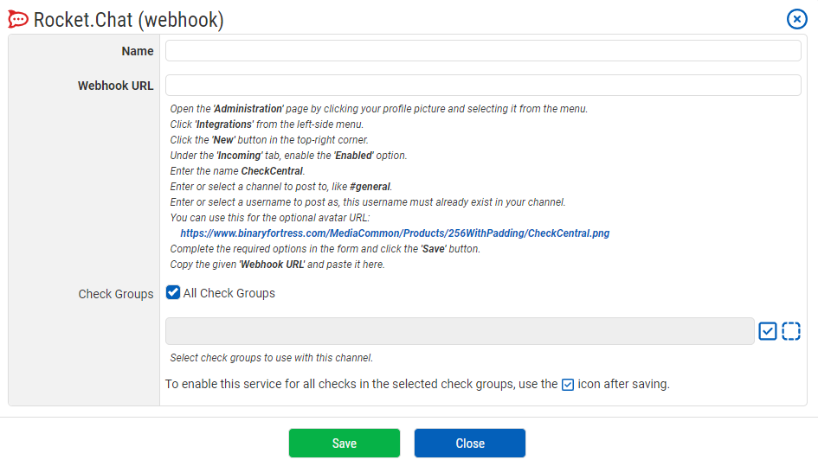Click the dashed deselect all groups icon

(x=791, y=331)
